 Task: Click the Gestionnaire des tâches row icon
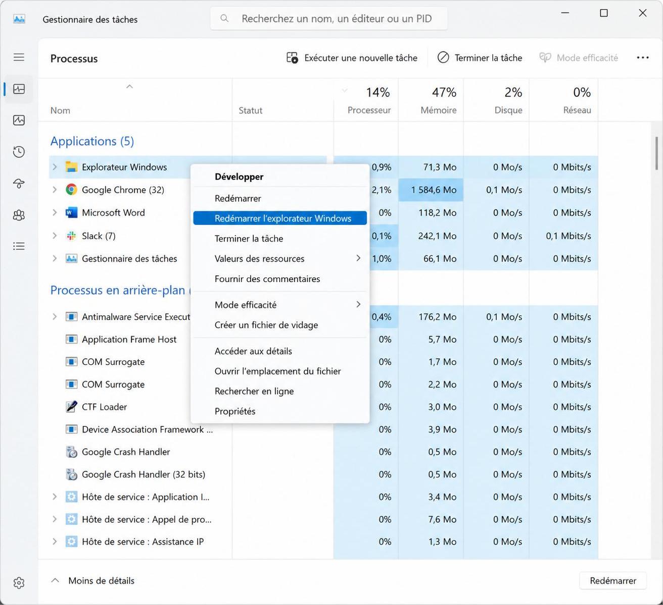pyautogui.click(x=71, y=258)
